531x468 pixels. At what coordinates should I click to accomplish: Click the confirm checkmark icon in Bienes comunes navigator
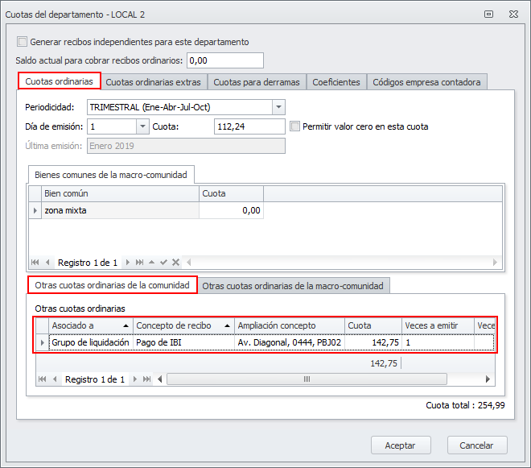click(x=163, y=263)
